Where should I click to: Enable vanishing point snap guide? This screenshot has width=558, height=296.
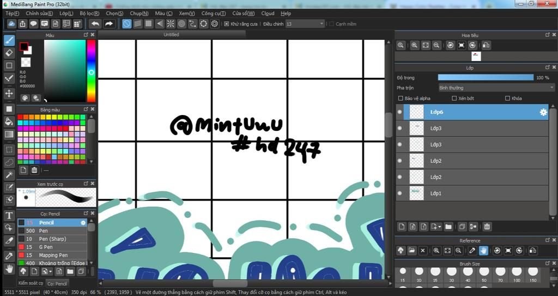tap(160, 24)
